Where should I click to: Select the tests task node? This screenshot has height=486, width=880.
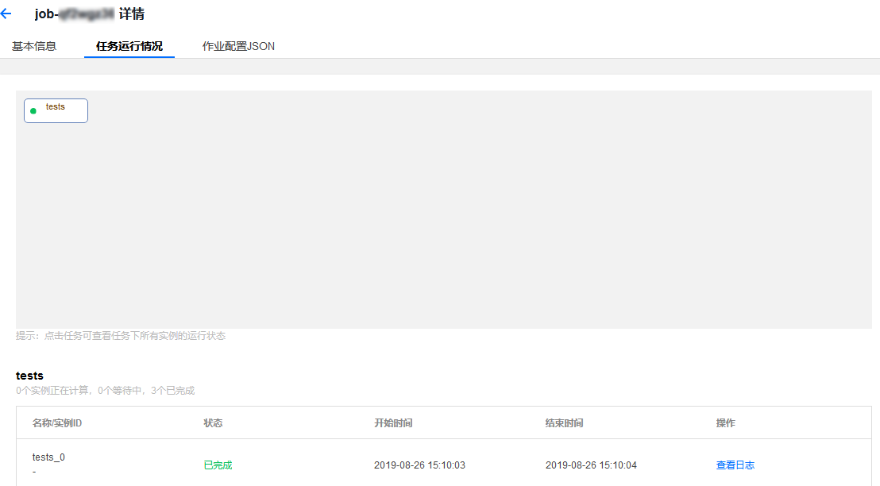point(56,110)
